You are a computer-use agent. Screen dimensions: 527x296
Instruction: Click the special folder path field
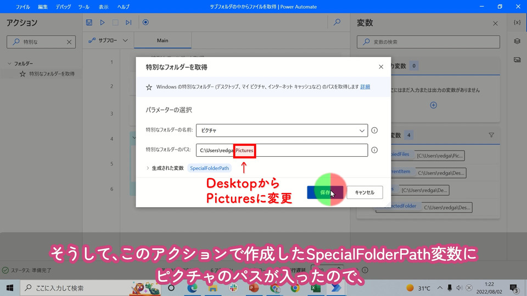282,150
